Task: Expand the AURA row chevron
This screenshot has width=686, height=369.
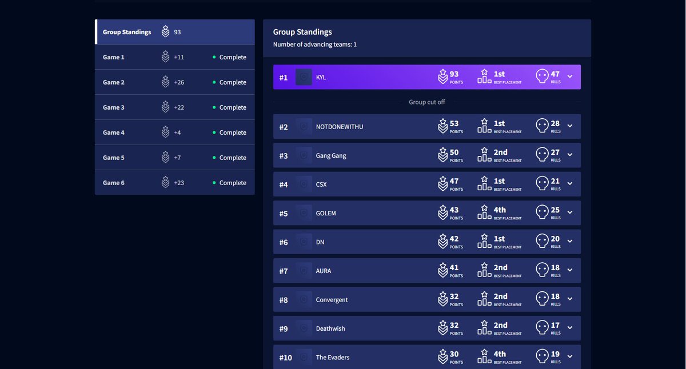Action: [569, 271]
